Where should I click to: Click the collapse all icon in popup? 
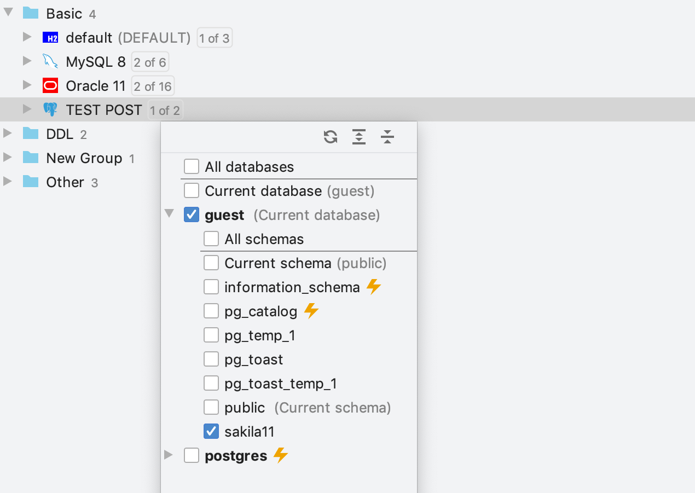pyautogui.click(x=387, y=137)
